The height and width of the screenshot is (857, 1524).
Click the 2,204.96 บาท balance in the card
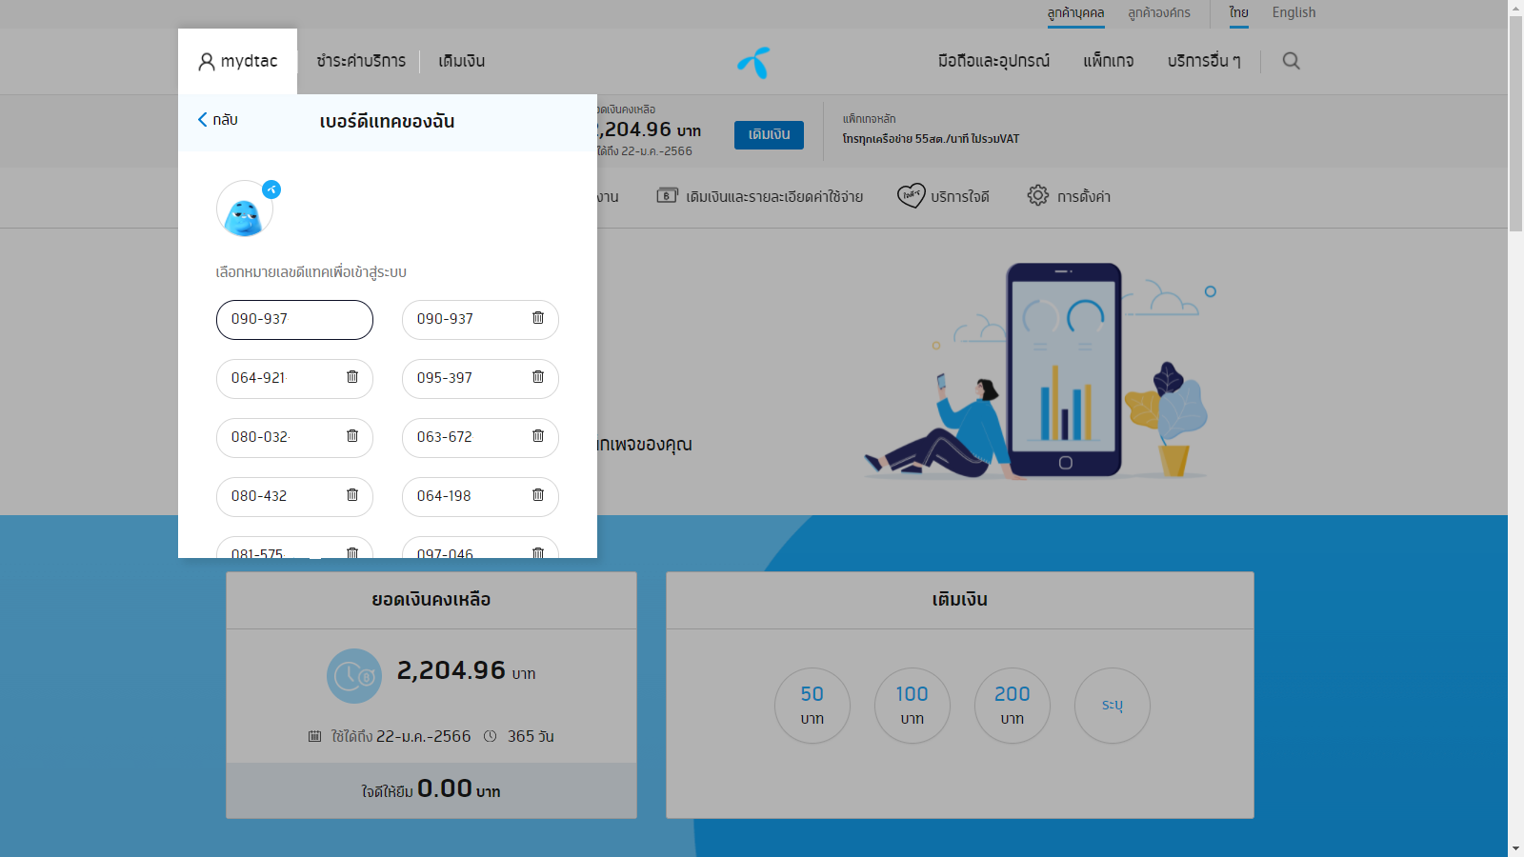[x=466, y=671]
